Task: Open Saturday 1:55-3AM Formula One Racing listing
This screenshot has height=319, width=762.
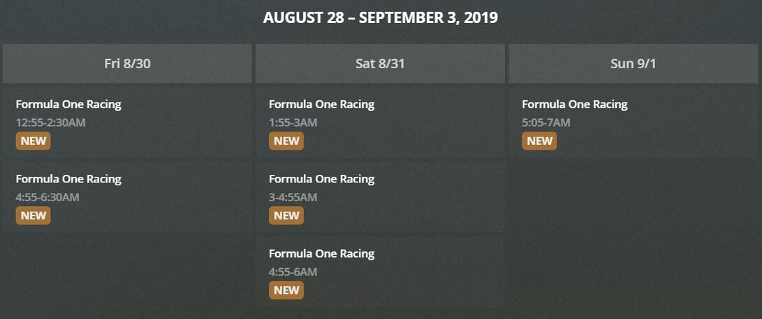Action: 321,104
